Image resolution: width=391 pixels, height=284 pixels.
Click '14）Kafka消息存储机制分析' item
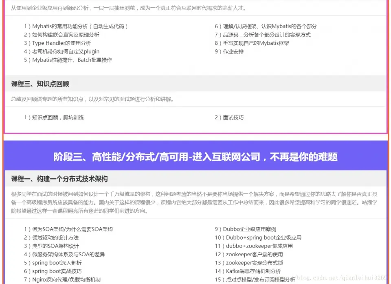pyautogui.click(x=248, y=271)
